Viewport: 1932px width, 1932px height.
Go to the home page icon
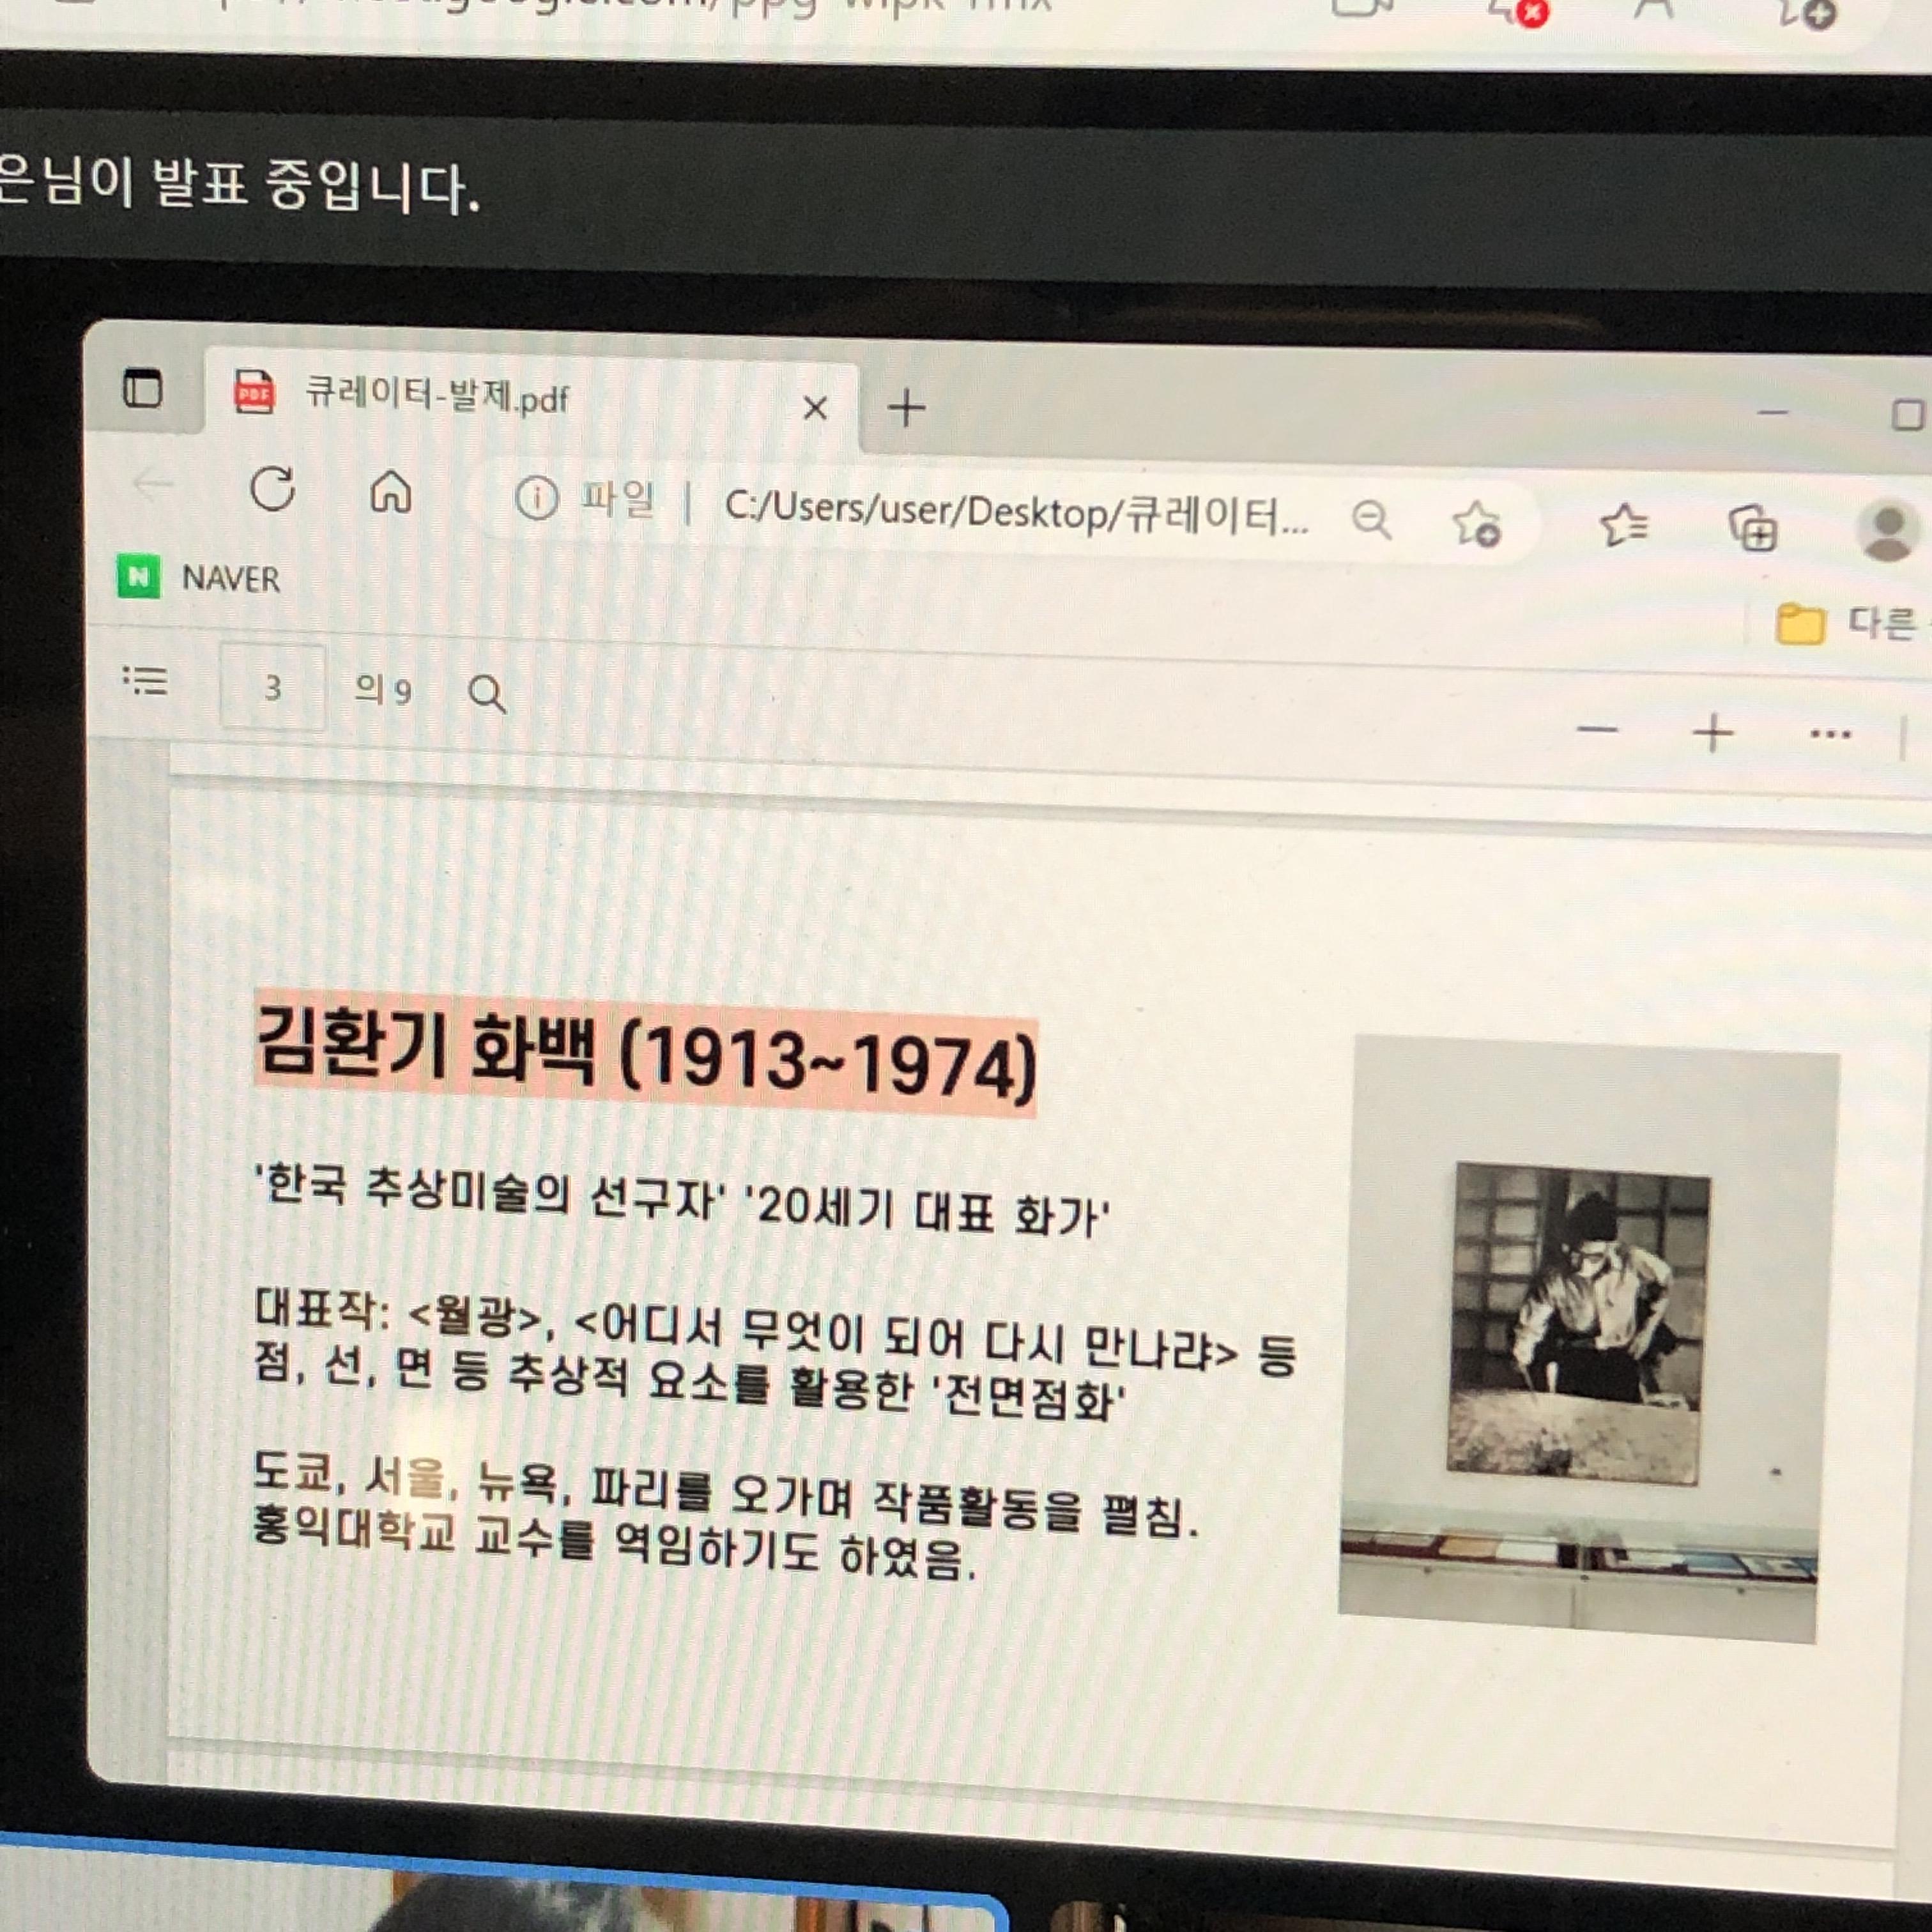point(391,492)
